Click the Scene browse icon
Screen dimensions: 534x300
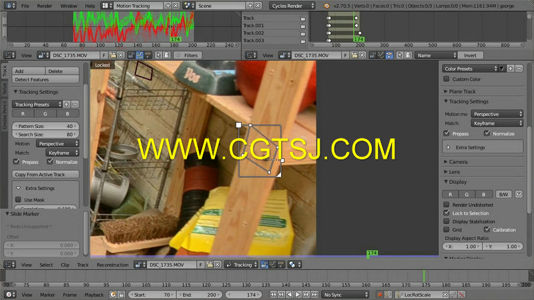pos(188,6)
